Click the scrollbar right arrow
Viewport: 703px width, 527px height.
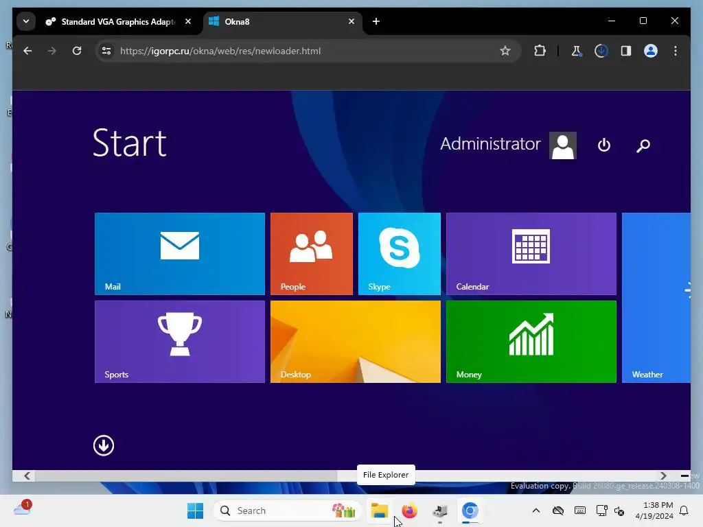pyautogui.click(x=663, y=476)
